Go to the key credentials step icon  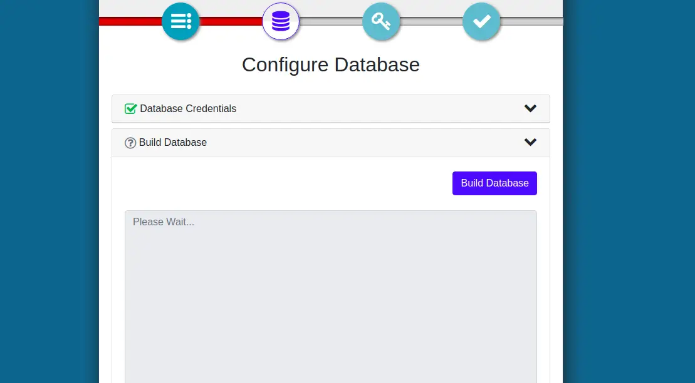381,21
